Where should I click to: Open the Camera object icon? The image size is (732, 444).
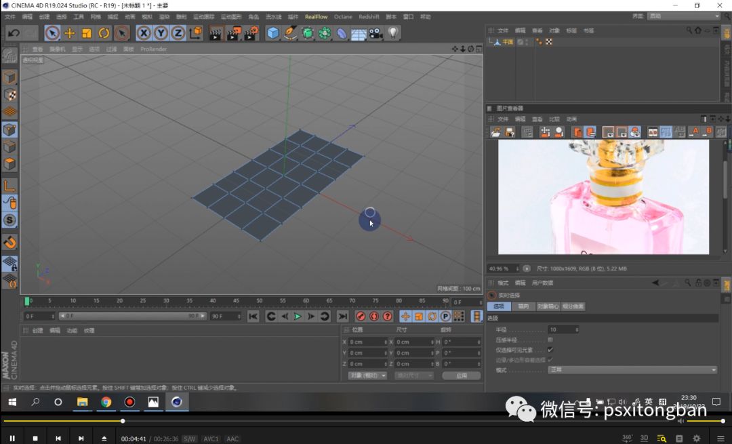[375, 33]
